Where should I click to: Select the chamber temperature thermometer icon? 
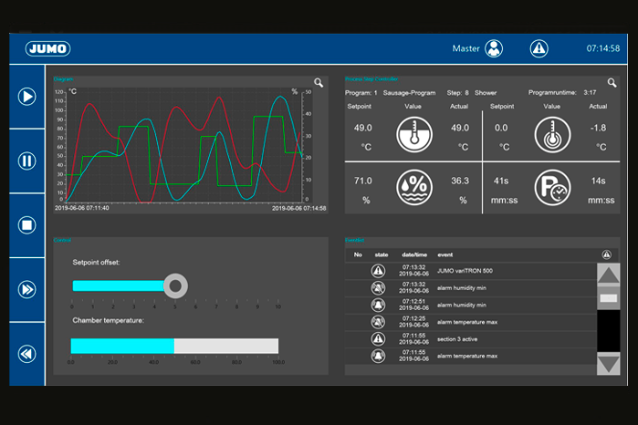[414, 135]
